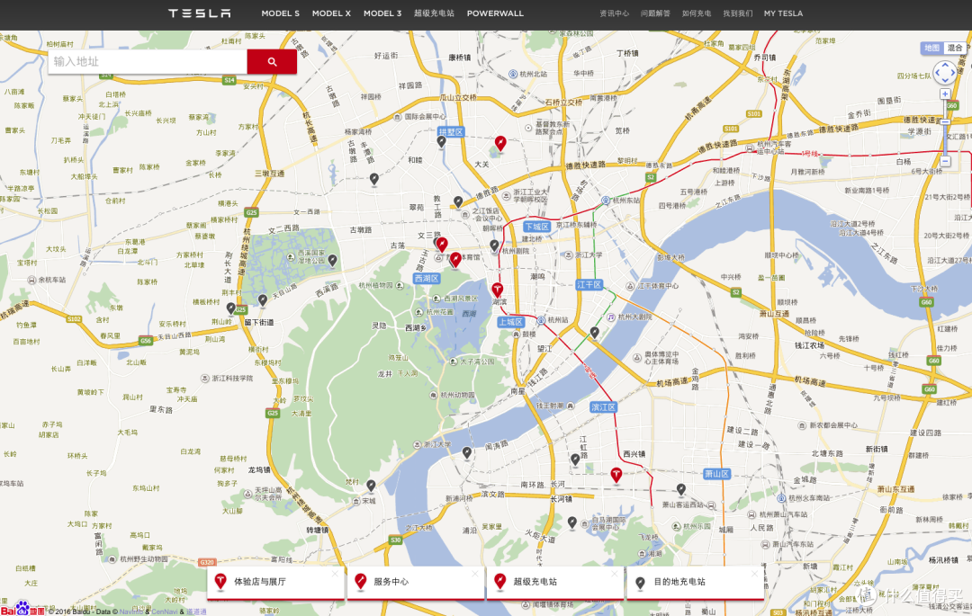Select the gray charging pin above 宋城
972x616 pixels.
[x=372, y=486]
